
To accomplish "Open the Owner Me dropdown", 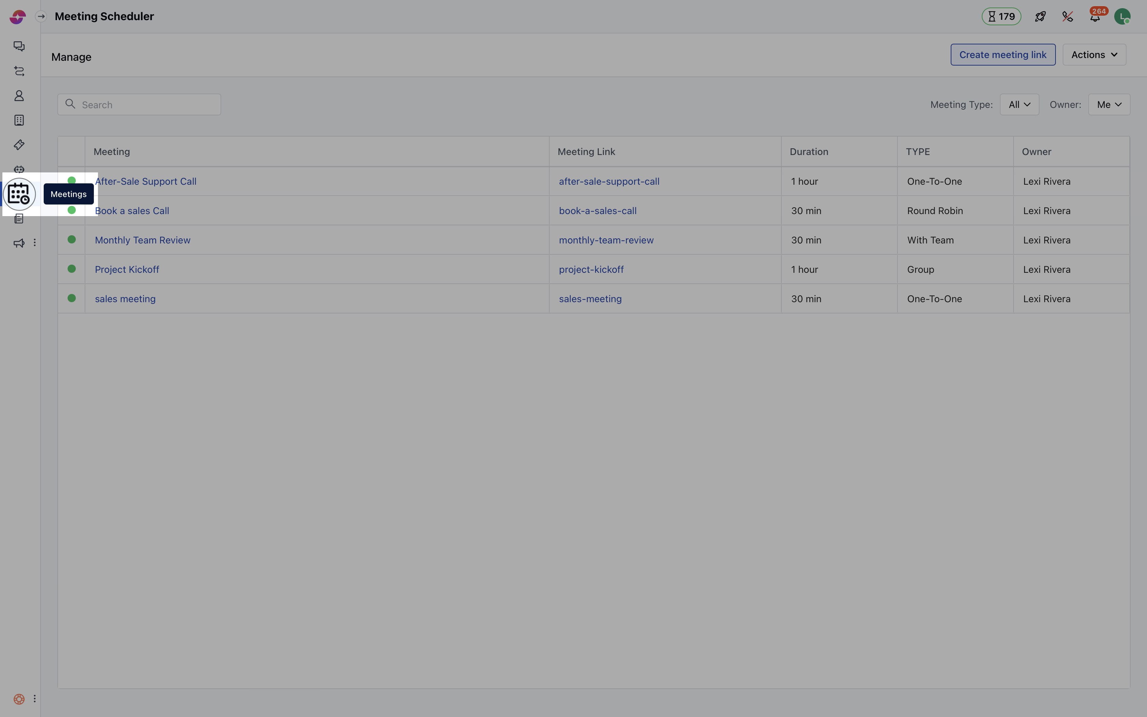I will coord(1109,104).
